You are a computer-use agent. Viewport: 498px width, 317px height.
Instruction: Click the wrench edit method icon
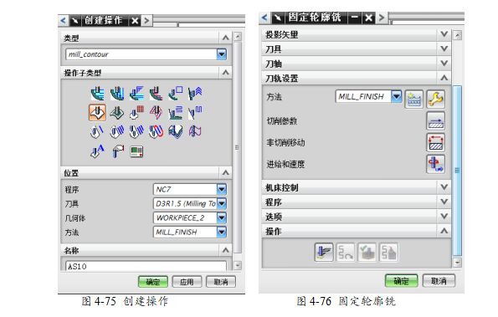[x=435, y=99]
